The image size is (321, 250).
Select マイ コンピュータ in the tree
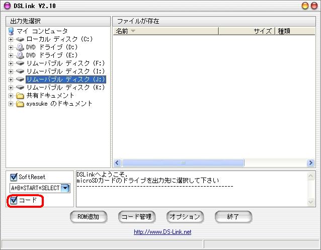point(42,31)
